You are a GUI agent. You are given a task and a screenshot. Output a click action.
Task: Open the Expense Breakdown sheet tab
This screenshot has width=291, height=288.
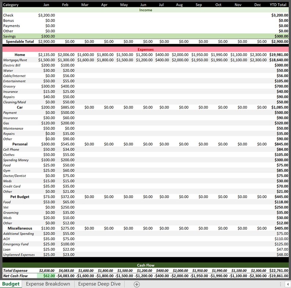pyautogui.click(x=48, y=284)
